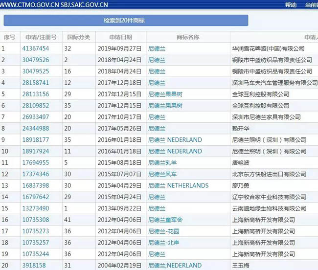Select application number 18918177
This screenshot has width=318, height=270.
click(x=36, y=140)
